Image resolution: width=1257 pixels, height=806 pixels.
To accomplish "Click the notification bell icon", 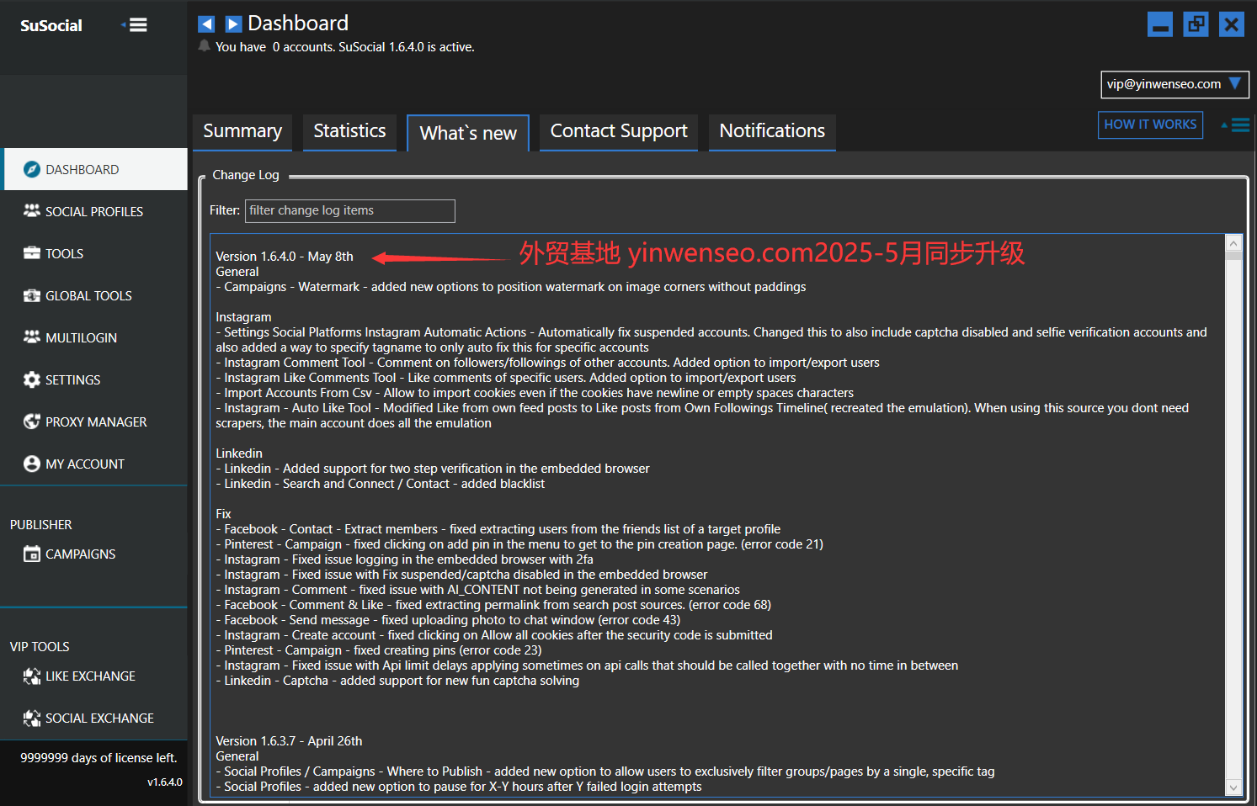I will pyautogui.click(x=204, y=46).
